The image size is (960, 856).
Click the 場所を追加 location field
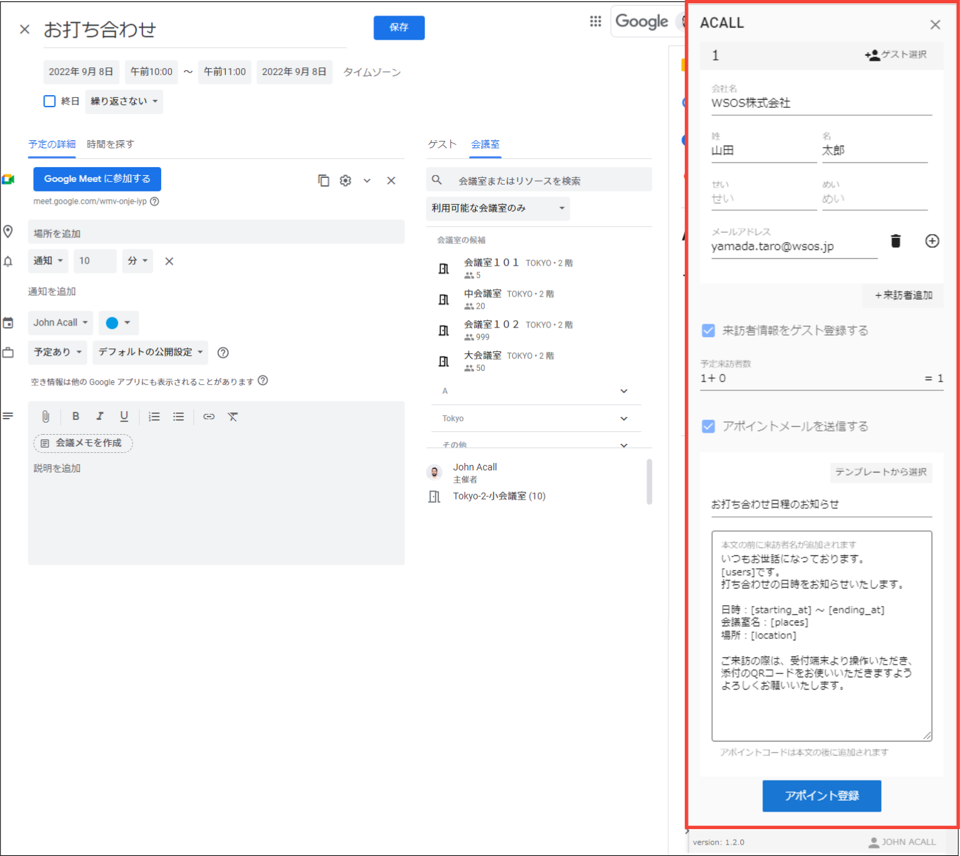216,233
